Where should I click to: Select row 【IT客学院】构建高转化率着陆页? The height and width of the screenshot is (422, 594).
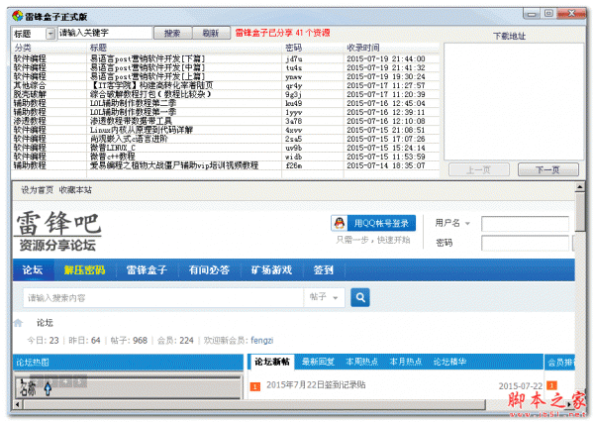coord(226,85)
